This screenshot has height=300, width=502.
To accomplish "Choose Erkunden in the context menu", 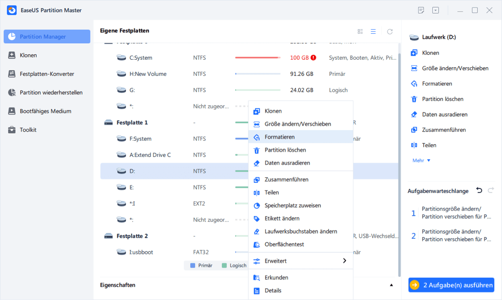I will coord(301,277).
